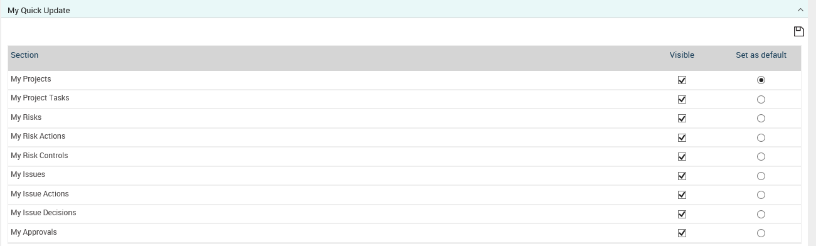
Task: Select My Issue Decisions default radio
Action: (761, 214)
